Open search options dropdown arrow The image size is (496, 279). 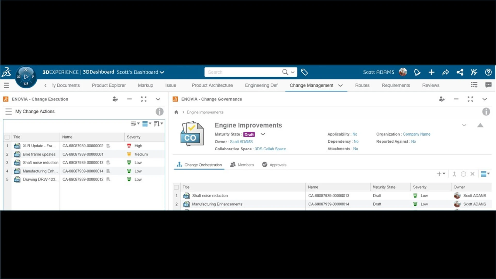click(x=293, y=72)
